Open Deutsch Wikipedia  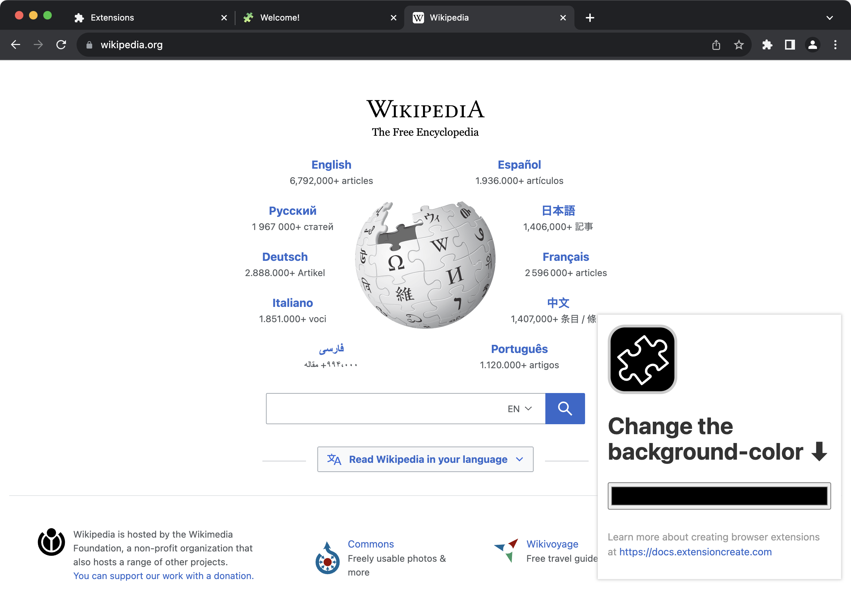click(285, 257)
